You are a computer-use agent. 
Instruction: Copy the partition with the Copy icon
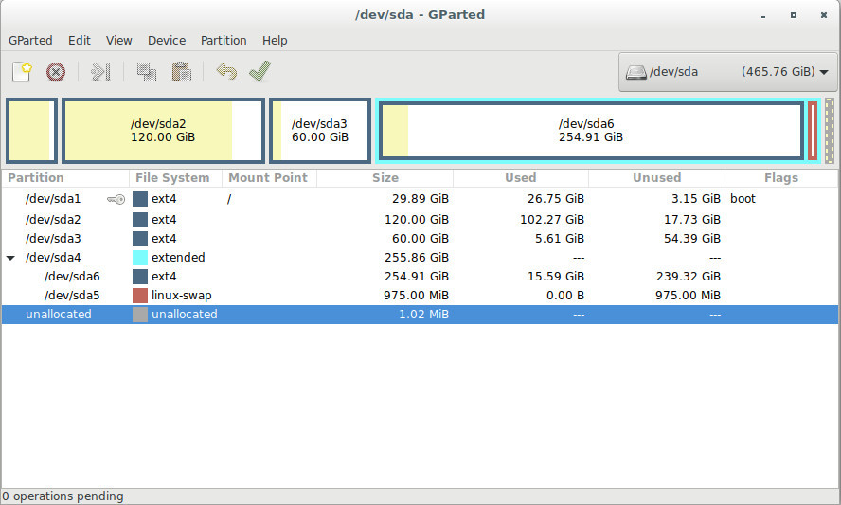147,71
